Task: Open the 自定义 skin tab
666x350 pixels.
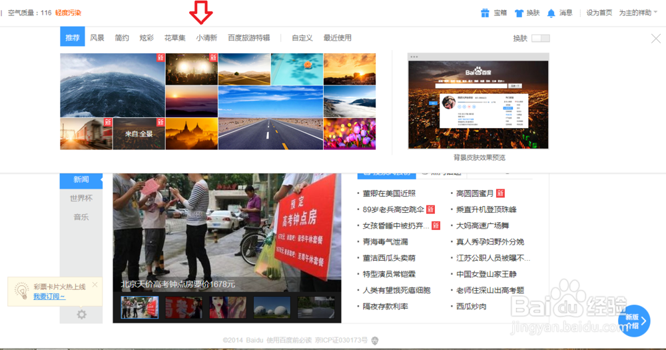Action: point(302,38)
